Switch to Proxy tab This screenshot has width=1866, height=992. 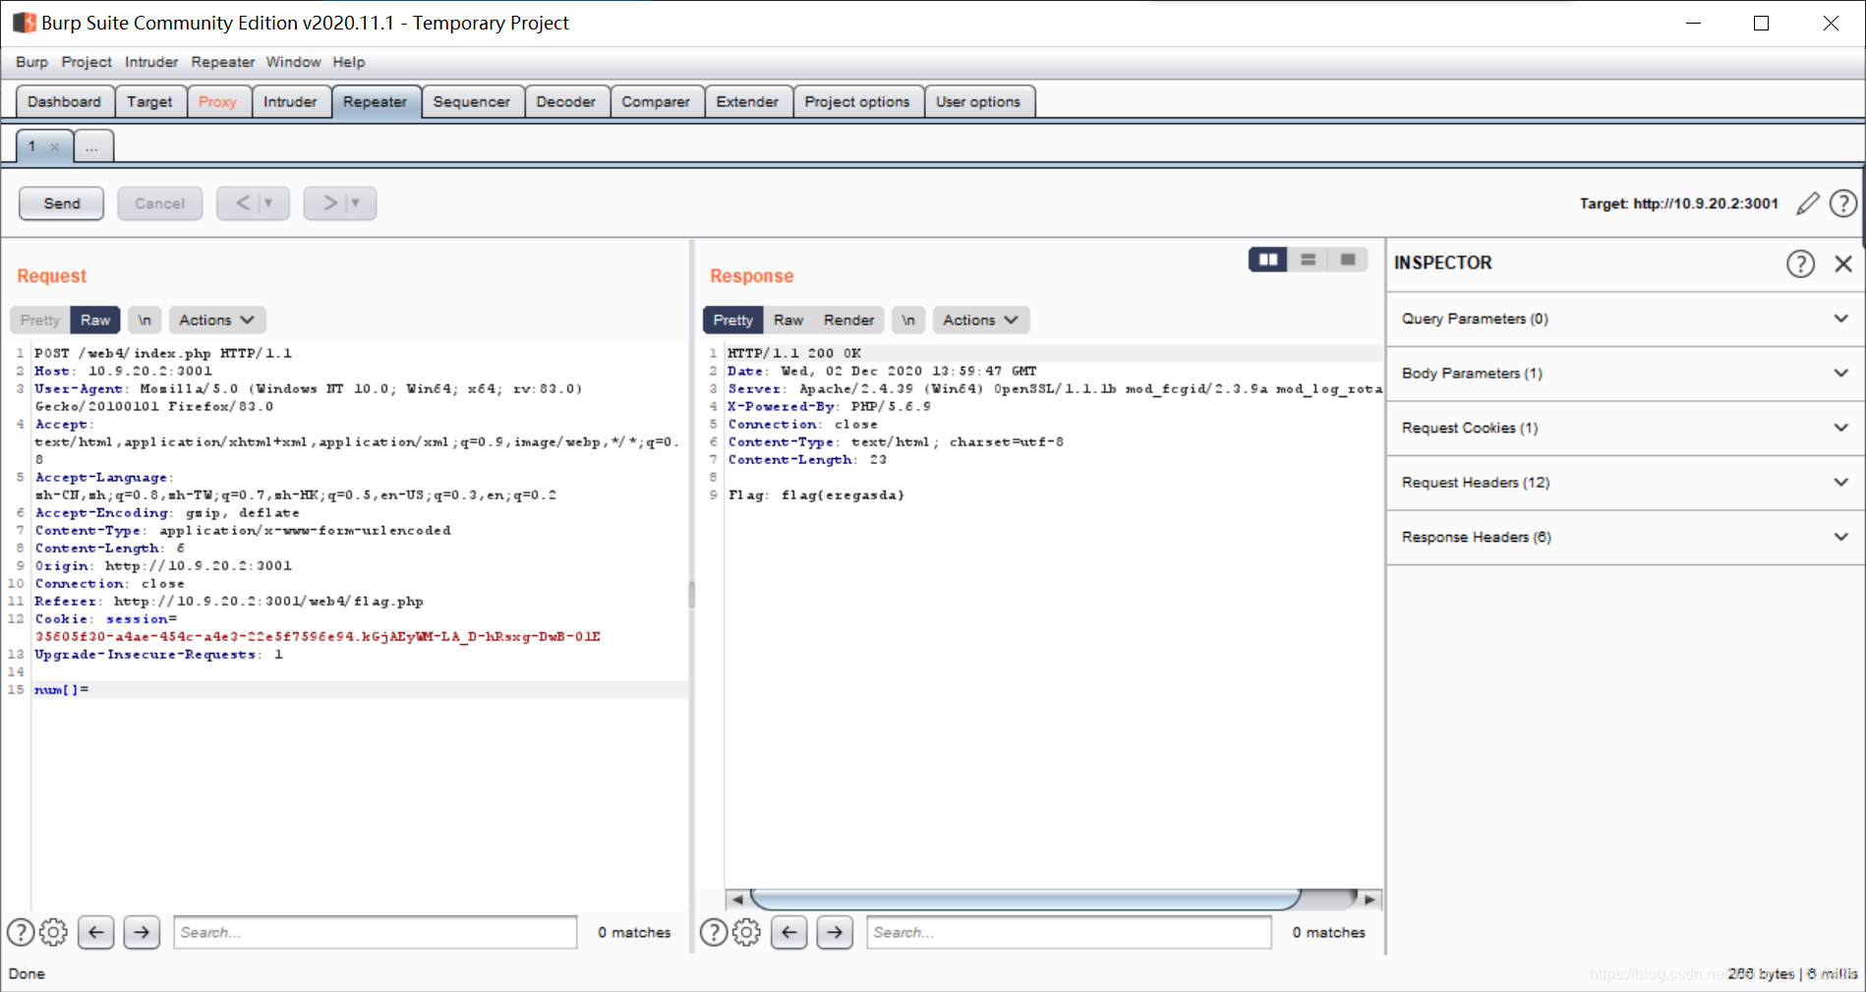coord(217,101)
